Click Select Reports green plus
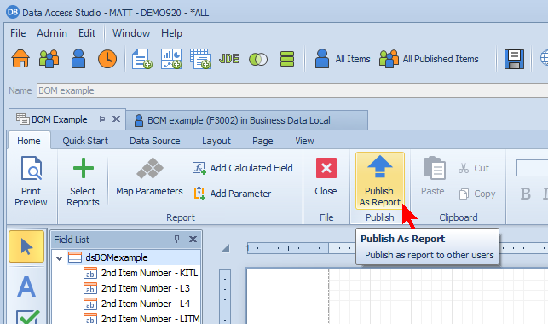The image size is (548, 324). [x=83, y=182]
